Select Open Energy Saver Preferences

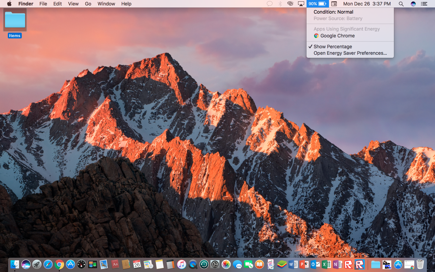click(x=350, y=53)
